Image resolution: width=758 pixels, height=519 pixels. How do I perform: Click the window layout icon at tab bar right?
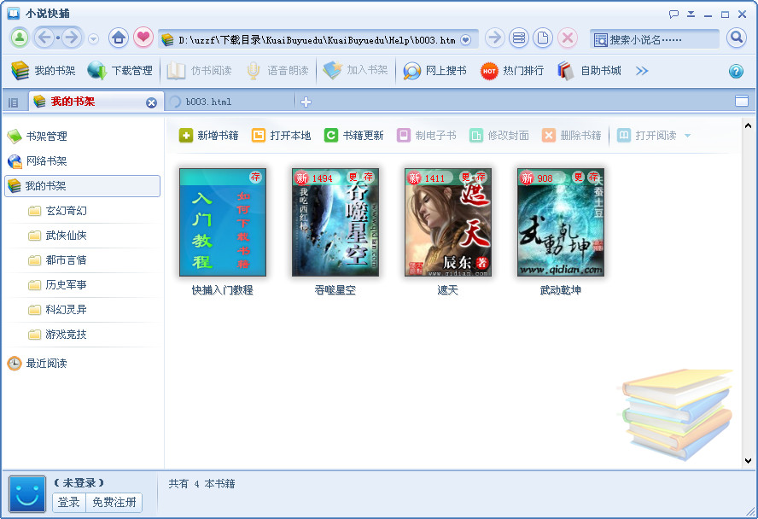741,101
